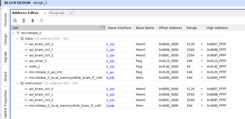Sort by High Address column header
Viewport: 245px width, 119px height.
click(218, 28)
